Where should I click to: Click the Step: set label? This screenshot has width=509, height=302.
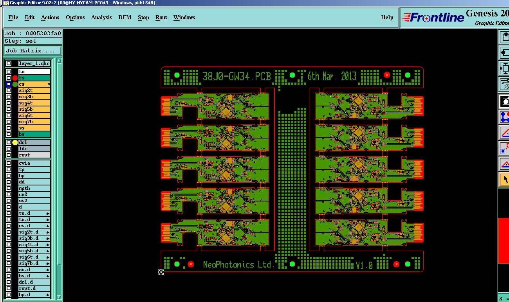33,41
